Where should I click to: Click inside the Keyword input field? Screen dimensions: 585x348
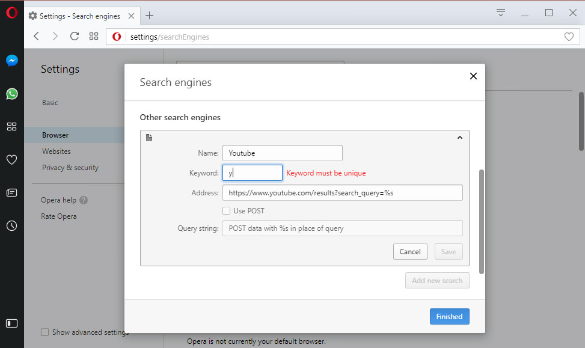252,172
